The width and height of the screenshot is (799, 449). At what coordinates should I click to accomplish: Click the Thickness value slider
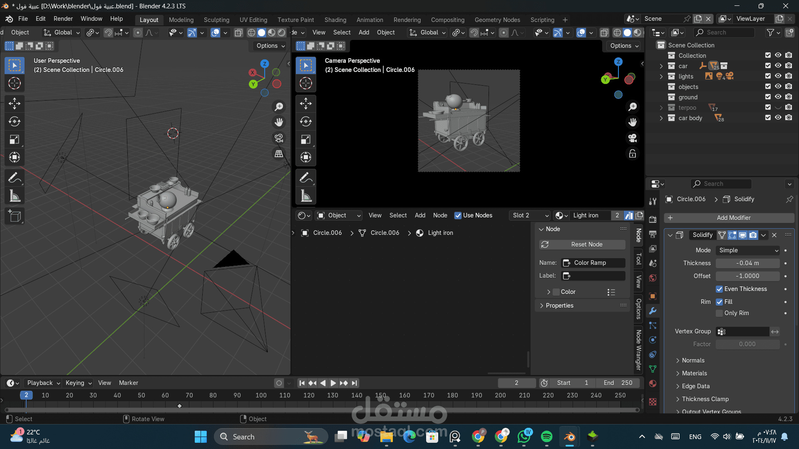[747, 263]
